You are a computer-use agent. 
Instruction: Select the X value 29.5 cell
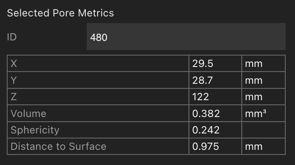[215, 64]
